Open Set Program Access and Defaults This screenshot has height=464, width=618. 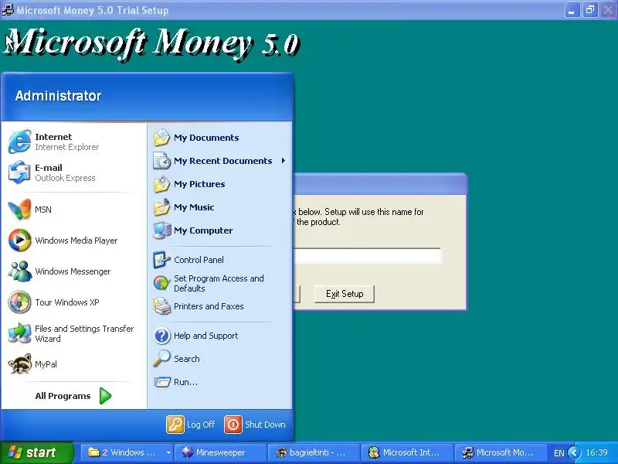[220, 283]
